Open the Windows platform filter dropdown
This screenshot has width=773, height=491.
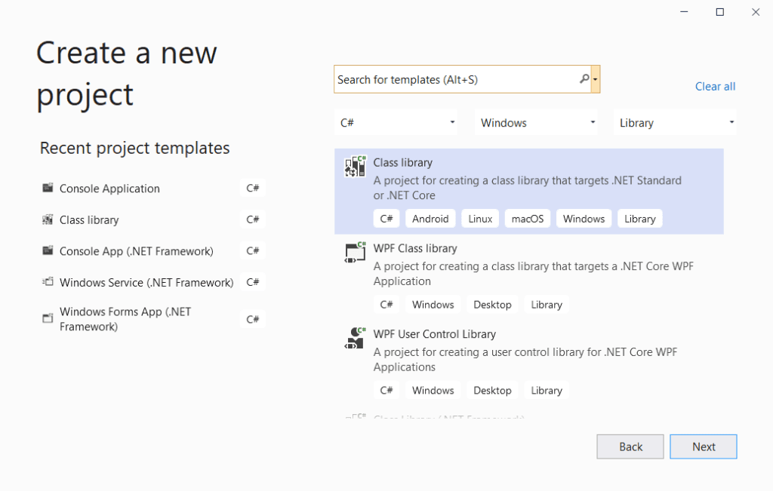pos(536,123)
